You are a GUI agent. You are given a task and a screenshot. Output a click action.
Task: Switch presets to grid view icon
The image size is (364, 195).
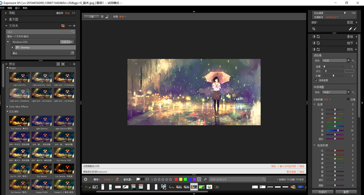pyautogui.click(x=58, y=64)
